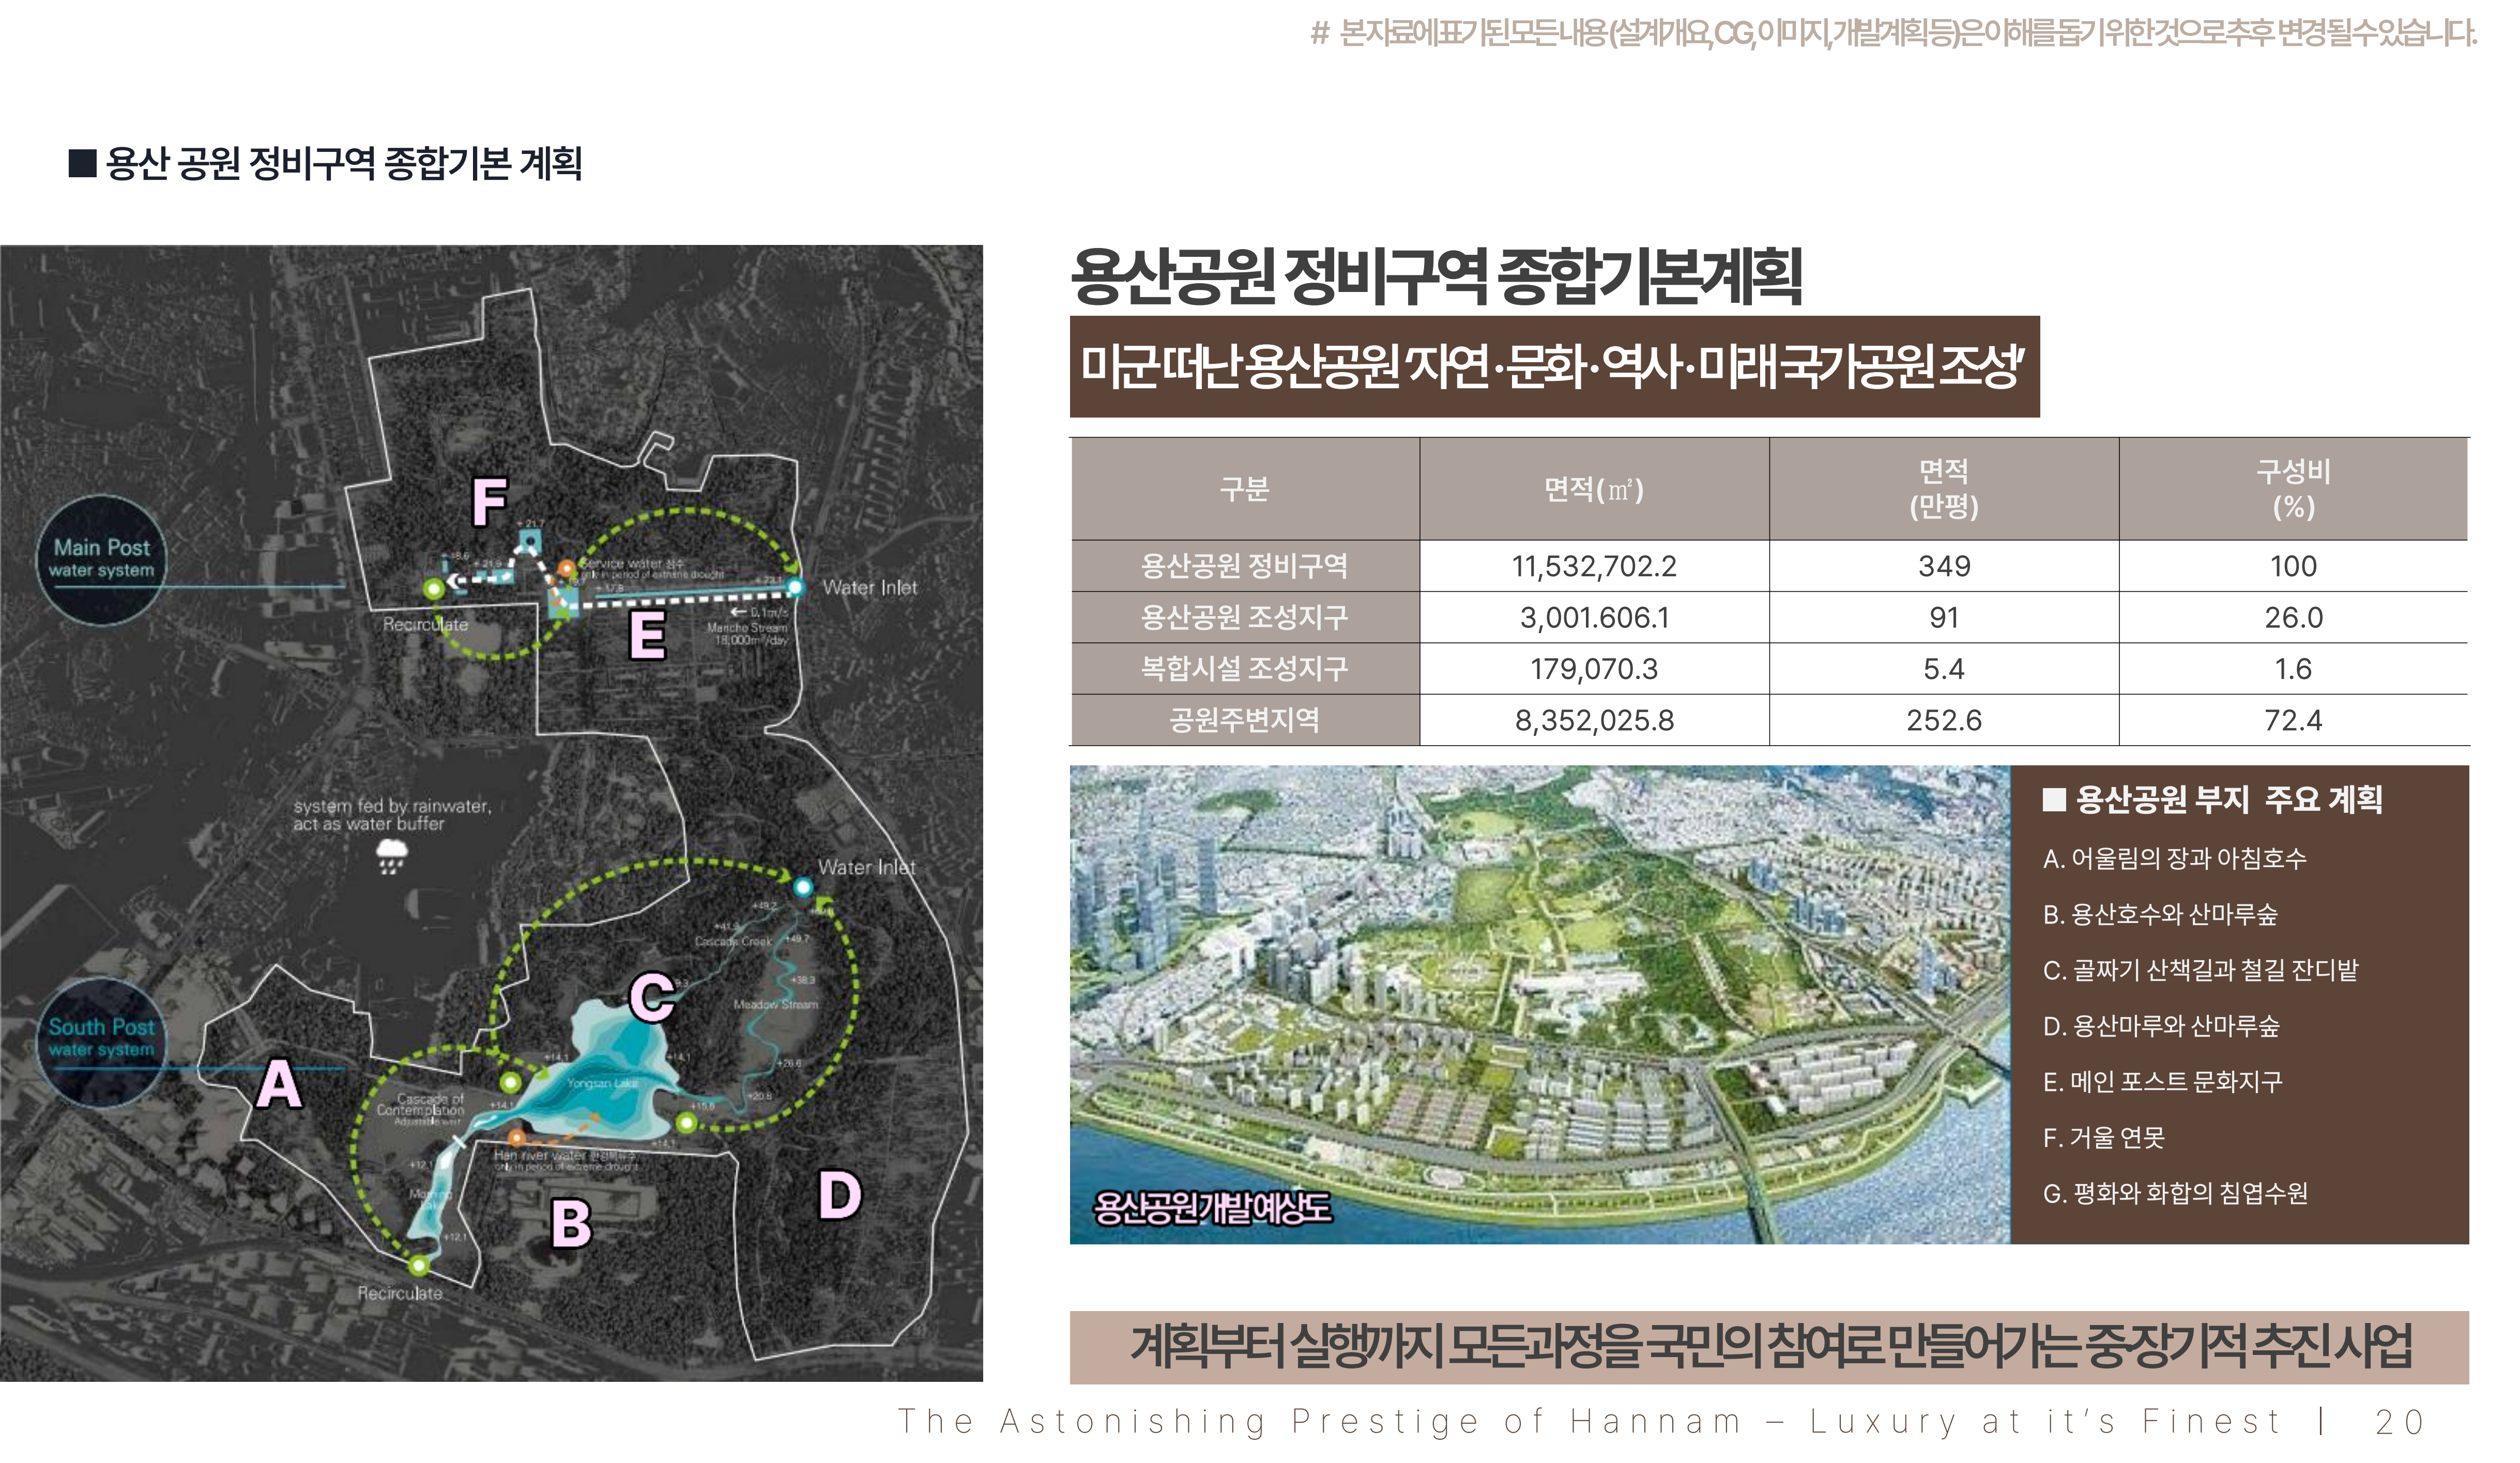Click the 구분 table header

coord(1245,489)
